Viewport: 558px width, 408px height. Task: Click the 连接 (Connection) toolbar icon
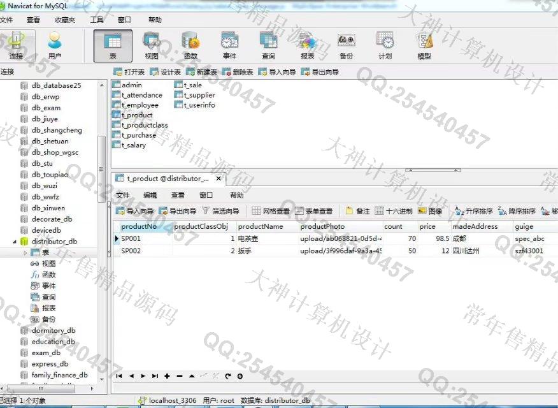(x=16, y=45)
